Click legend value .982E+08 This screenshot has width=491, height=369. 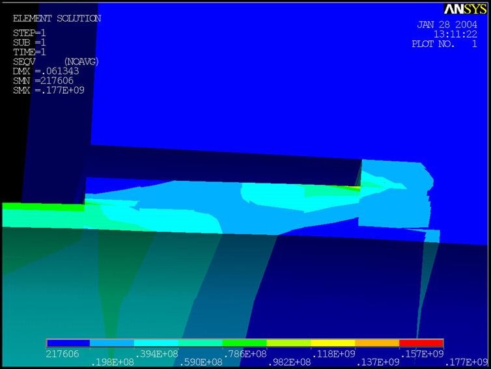point(288,362)
